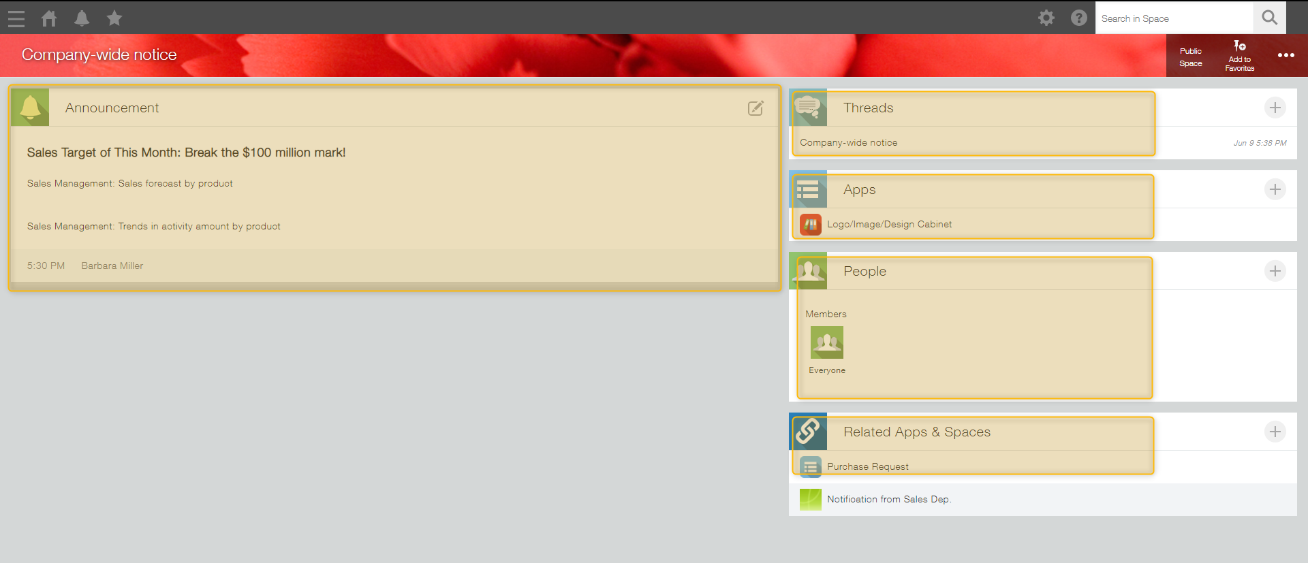Open the hamburger navigation menu
This screenshot has width=1308, height=563.
pos(16,18)
